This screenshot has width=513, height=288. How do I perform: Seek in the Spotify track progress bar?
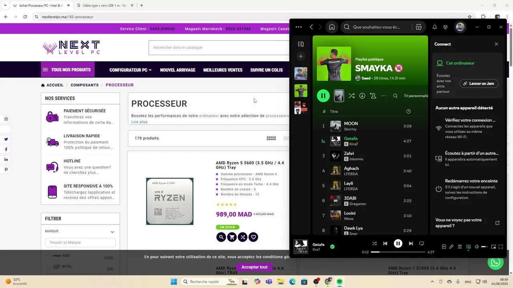(x=398, y=252)
